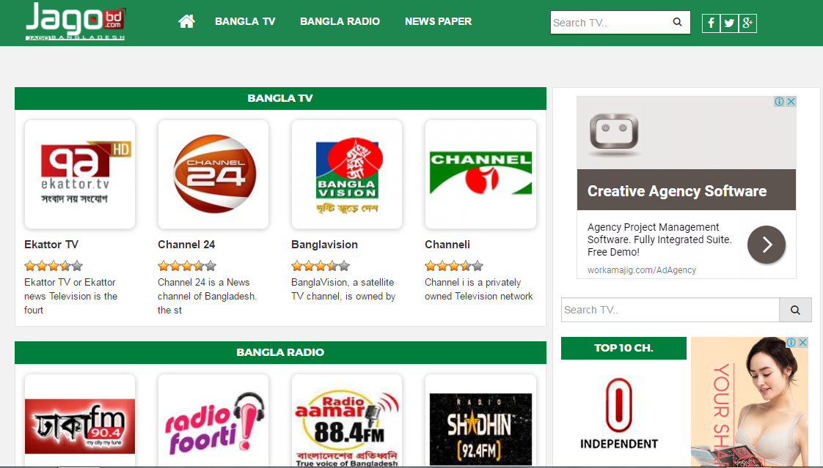Click the robot icon in the ad
Viewport: 823px width, 468px height.
pos(614,133)
